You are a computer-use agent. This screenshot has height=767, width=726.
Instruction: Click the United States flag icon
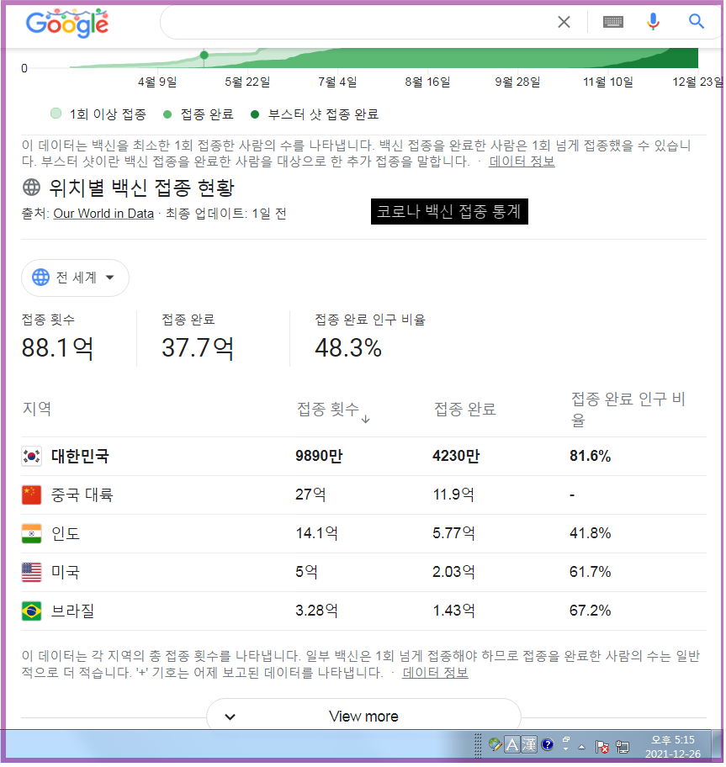[x=32, y=574]
